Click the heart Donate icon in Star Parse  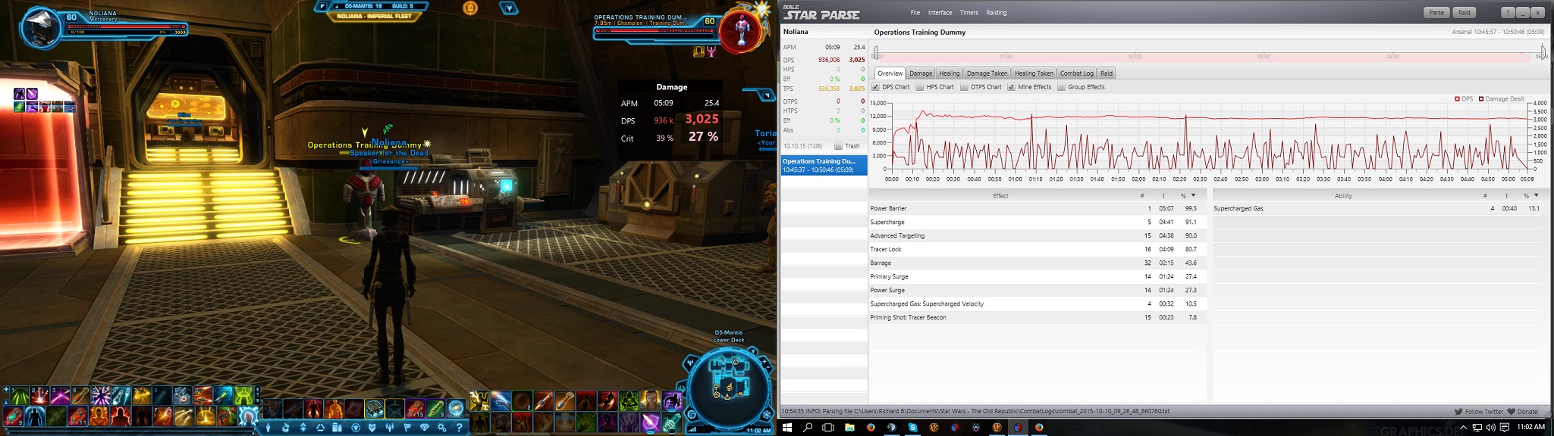[1511, 412]
